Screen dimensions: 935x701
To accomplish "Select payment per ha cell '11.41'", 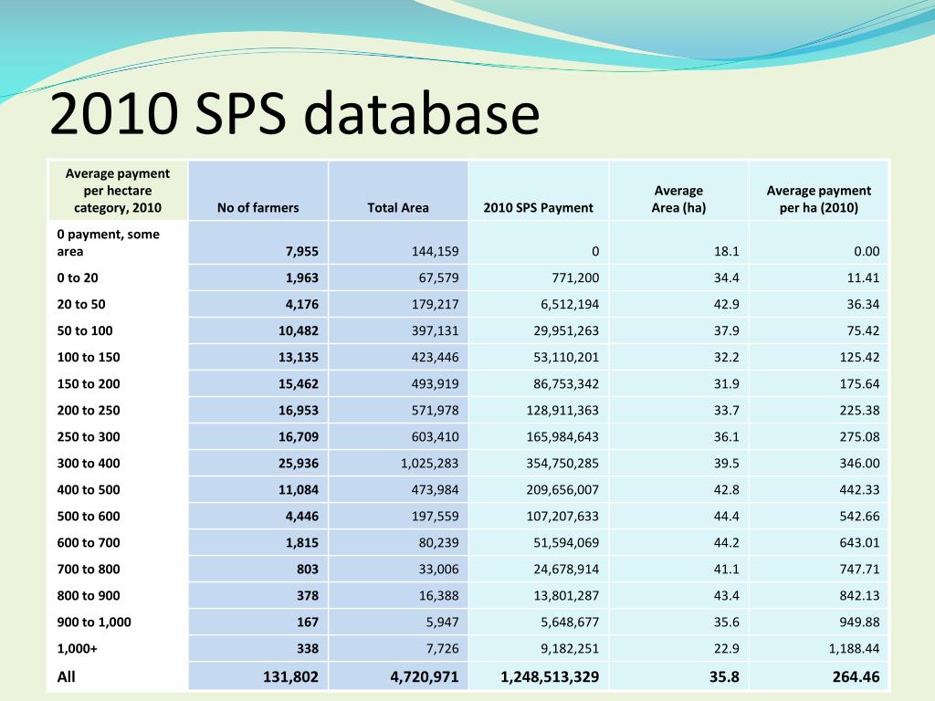I will click(863, 277).
